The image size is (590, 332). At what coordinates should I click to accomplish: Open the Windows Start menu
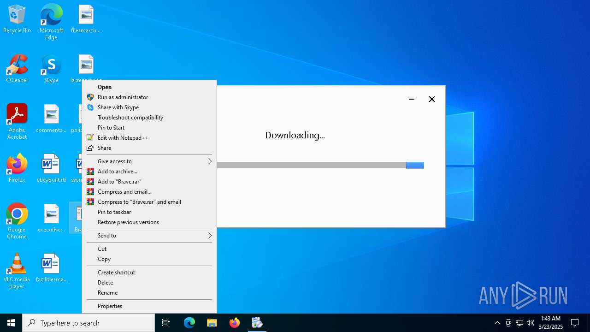[x=11, y=323]
